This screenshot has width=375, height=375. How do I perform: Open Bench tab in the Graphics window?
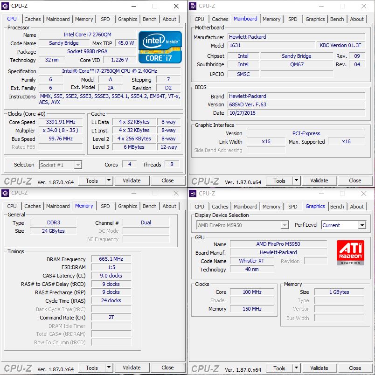pyautogui.click(x=337, y=207)
